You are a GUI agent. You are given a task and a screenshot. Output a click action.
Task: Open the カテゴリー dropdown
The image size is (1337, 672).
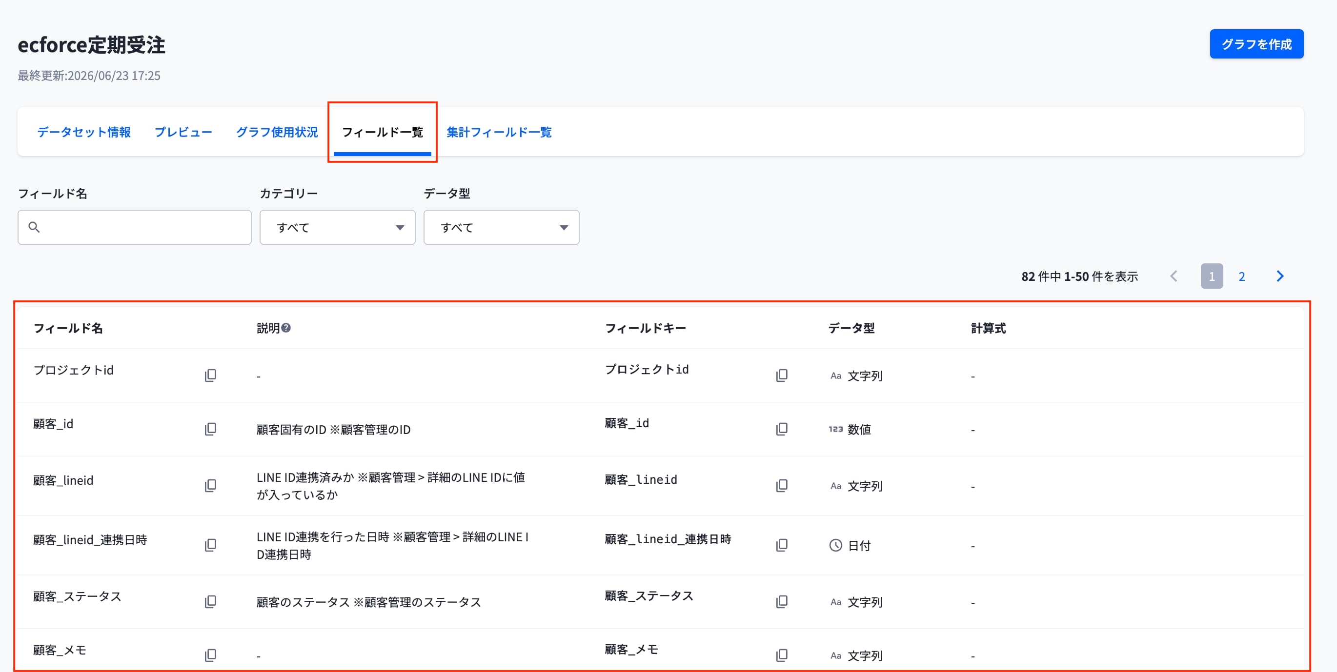(337, 227)
